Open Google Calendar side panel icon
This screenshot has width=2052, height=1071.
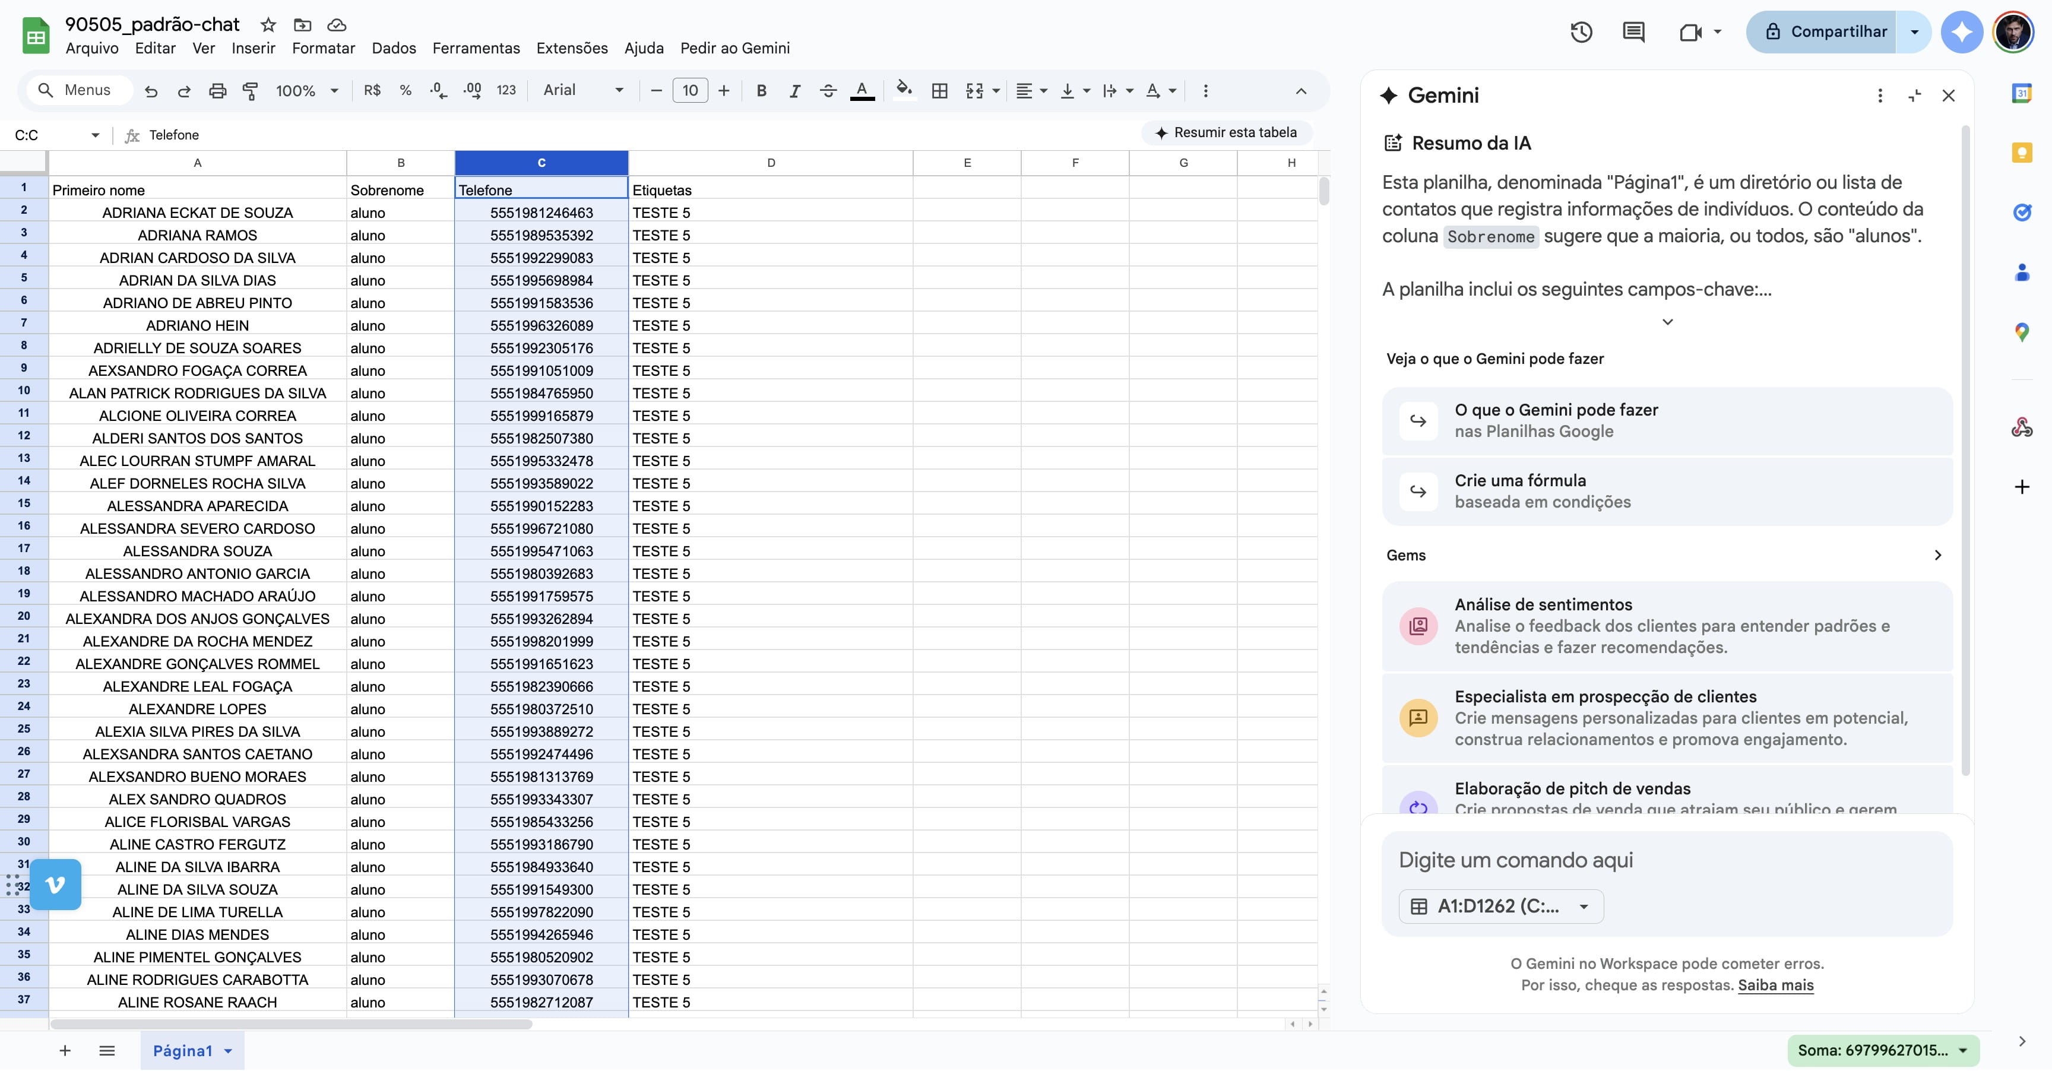[x=2022, y=93]
